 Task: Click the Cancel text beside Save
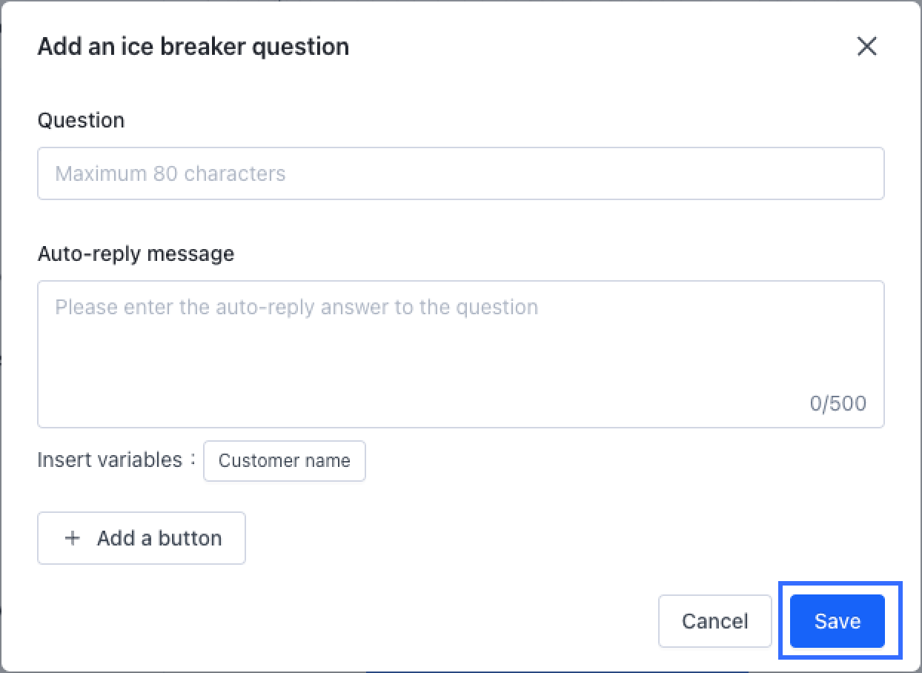[x=714, y=621]
